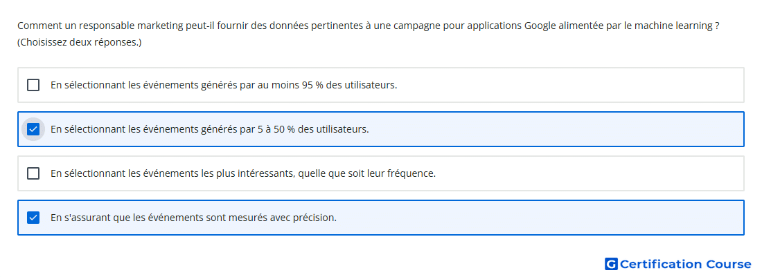Screen dimensions: 762x277
Task: Uncheck 'mesurés avec précision' checkbox
Action: [x=33, y=218]
